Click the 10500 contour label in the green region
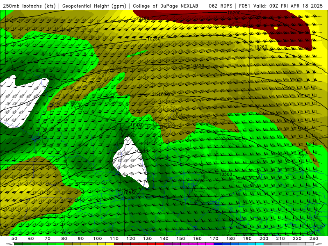This screenshot has width=328, height=246. (x=225, y=174)
